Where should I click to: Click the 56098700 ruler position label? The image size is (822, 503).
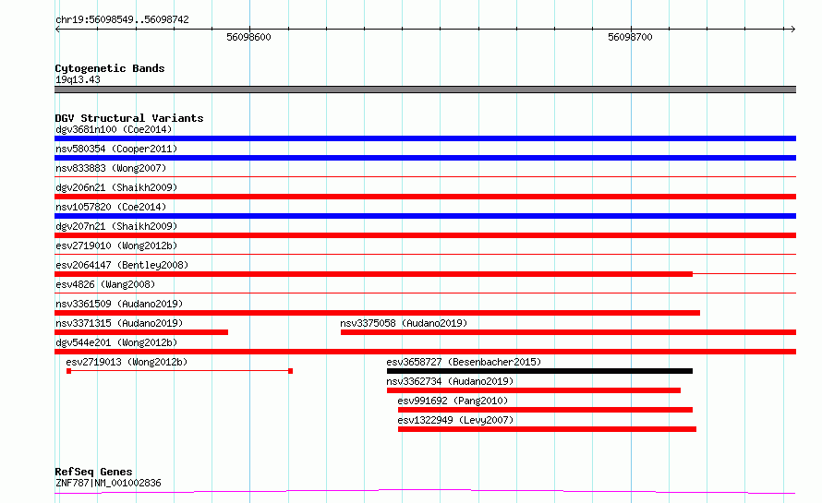point(630,37)
